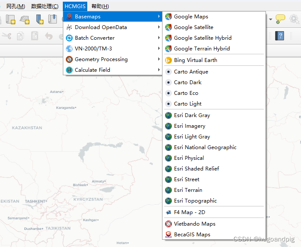
Task: Choose Esri Terrain basemap
Action: (x=214, y=190)
